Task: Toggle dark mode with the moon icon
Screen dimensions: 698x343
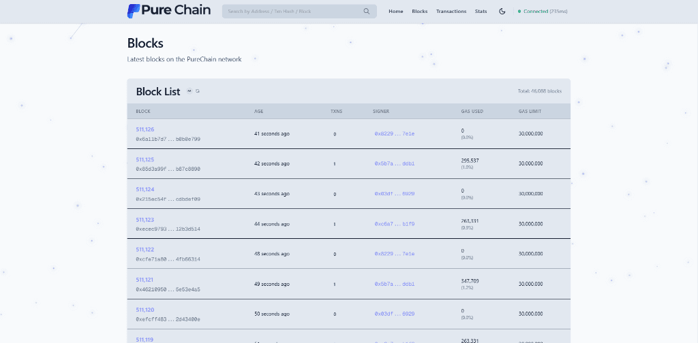Action: 502,12
